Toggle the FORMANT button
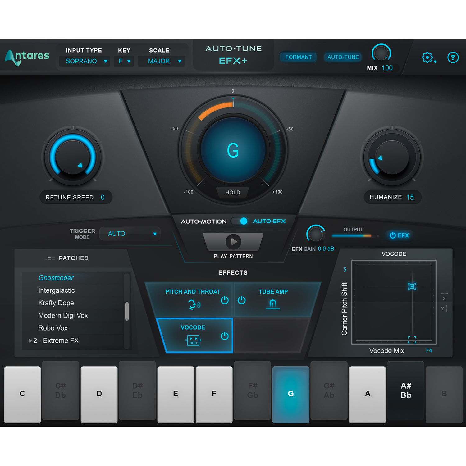466x466 pixels. click(298, 57)
